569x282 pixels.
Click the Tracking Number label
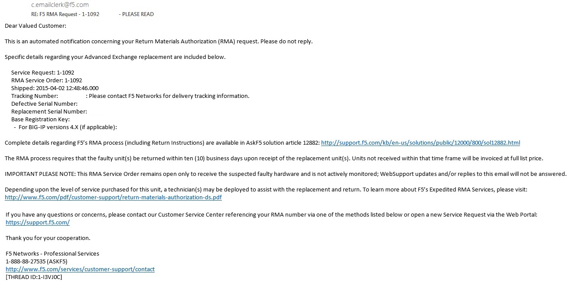pyautogui.click(x=35, y=96)
